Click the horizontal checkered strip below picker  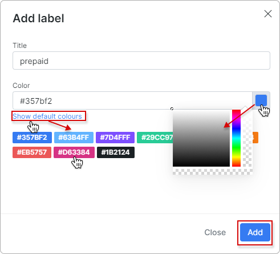213,172
